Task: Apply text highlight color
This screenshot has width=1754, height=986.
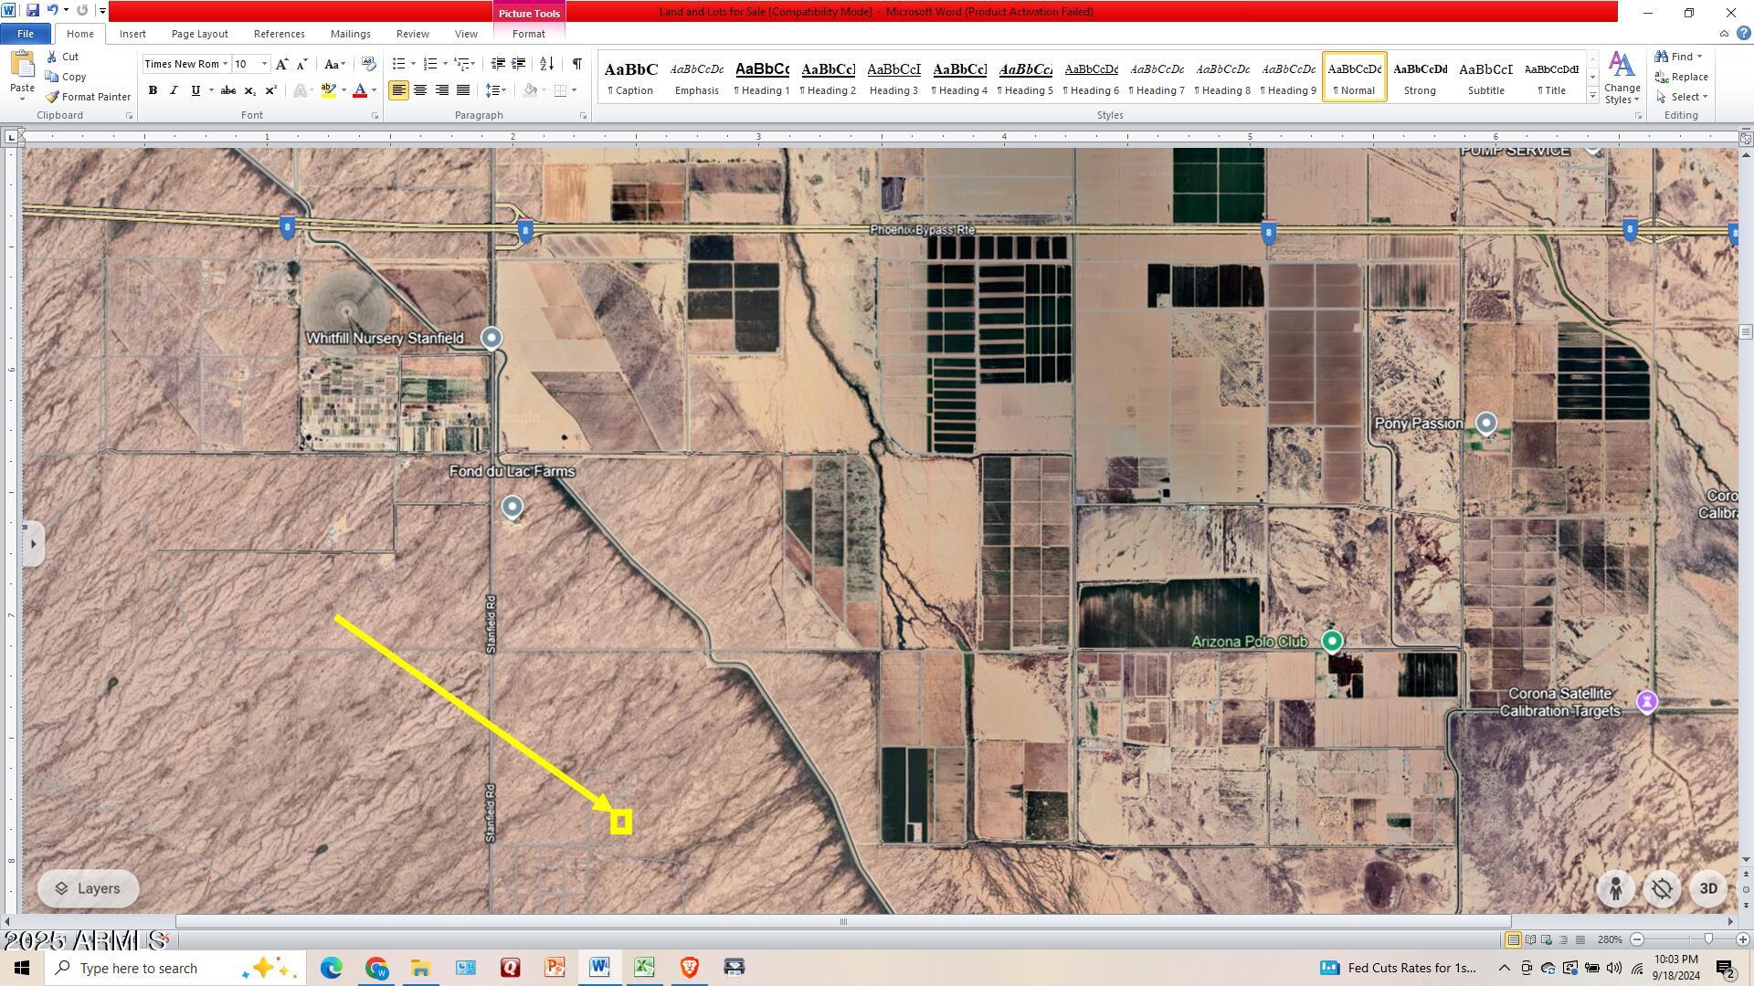Action: point(328,90)
